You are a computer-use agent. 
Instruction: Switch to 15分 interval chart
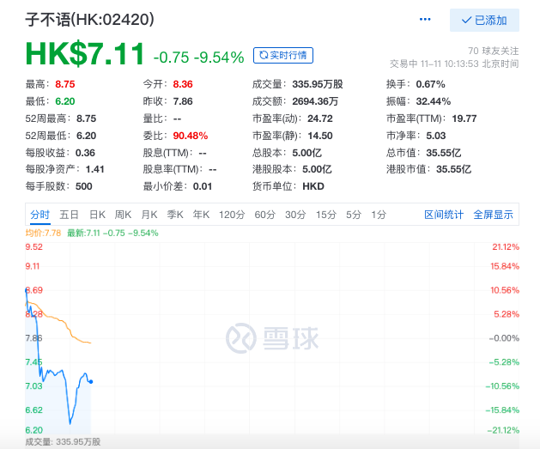coord(325,215)
